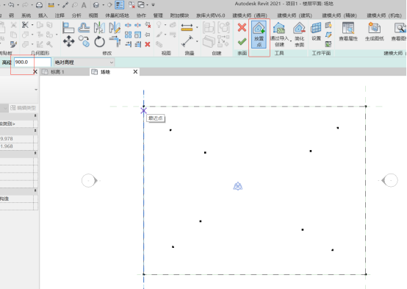Viewport: 407px width, 289px height.
Task: Click the Aligned Dimension measure icon
Action: coord(187,41)
